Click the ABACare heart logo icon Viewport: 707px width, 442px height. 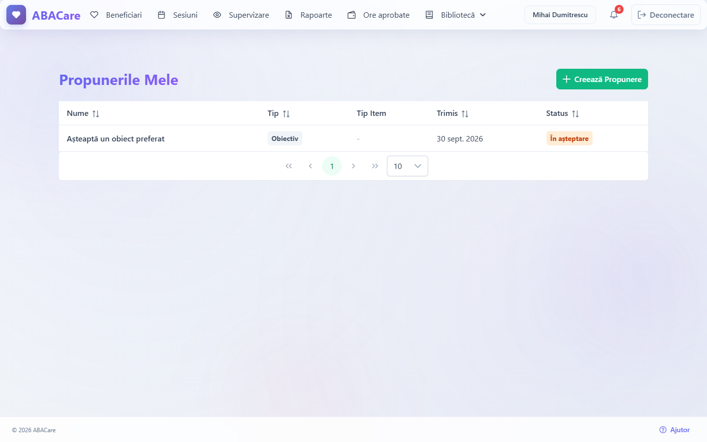[x=16, y=15]
